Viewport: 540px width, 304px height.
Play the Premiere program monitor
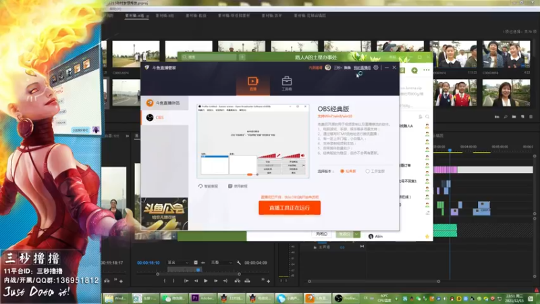pyautogui.click(x=206, y=281)
